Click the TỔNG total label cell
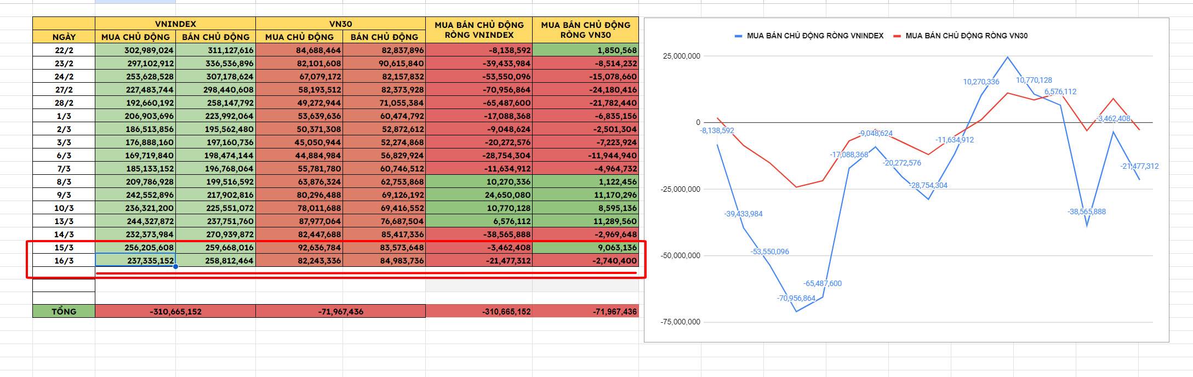1193x377 pixels. click(64, 311)
